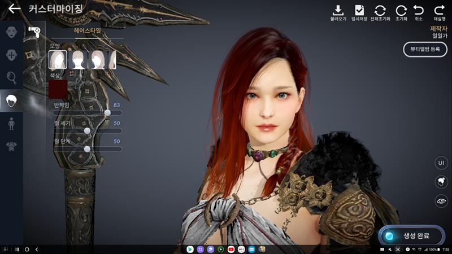Open YouTube from the taskbar

231,249
